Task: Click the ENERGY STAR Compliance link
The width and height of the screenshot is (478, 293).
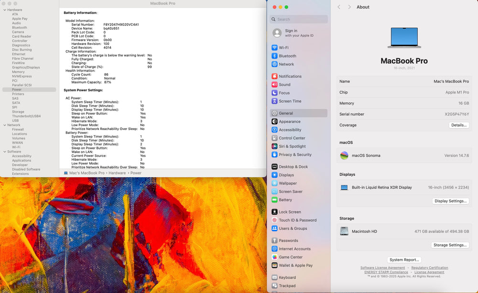Action: (386, 272)
